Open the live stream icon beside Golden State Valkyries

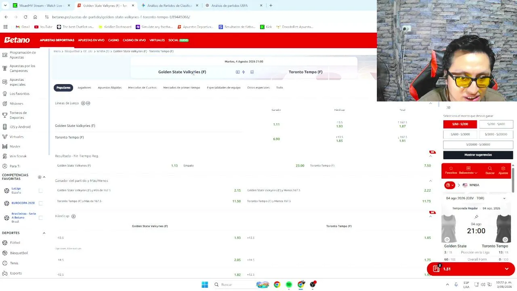[x=237, y=72]
